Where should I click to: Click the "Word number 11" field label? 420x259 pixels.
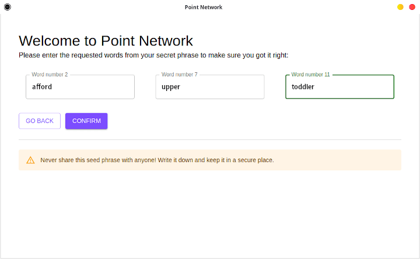(x=310, y=75)
